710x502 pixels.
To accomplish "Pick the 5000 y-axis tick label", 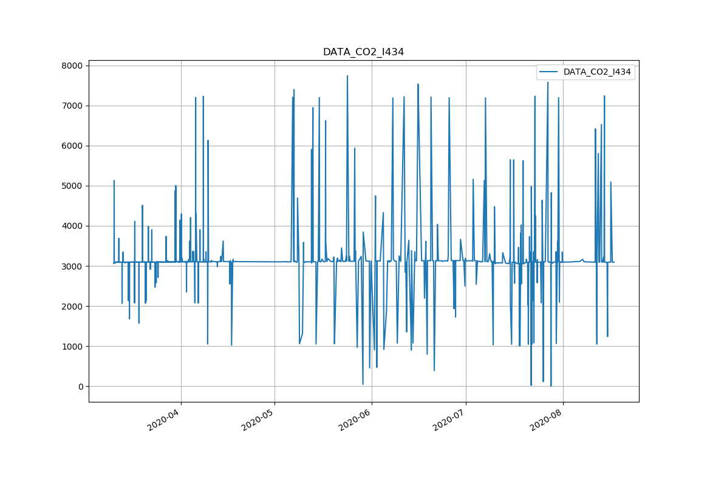I will [x=72, y=186].
